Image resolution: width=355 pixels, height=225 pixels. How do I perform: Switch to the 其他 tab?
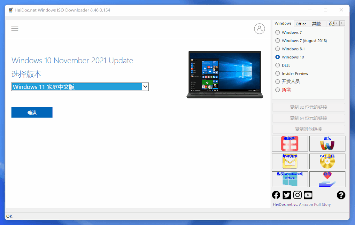pyautogui.click(x=317, y=24)
